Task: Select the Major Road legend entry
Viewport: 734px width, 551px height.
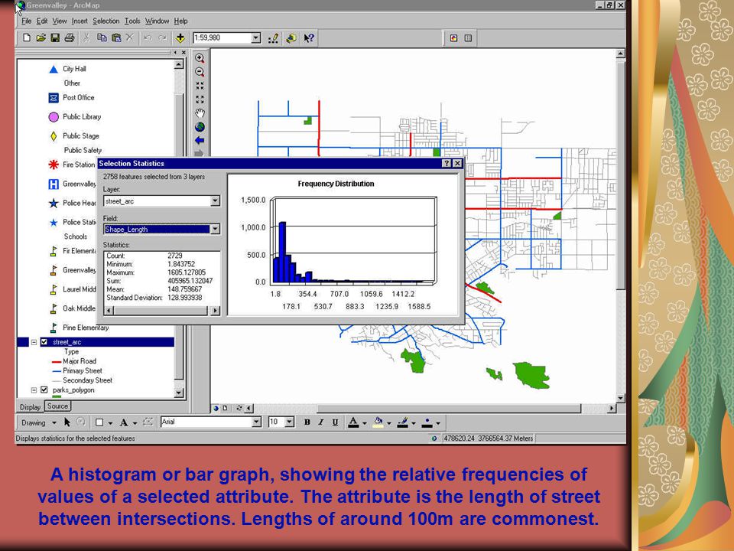Action: (x=73, y=361)
